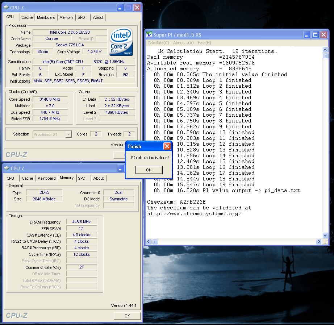The image size is (334, 325).
Task: Click the Bus Speed value 448.7 MHz
Action: point(50,112)
